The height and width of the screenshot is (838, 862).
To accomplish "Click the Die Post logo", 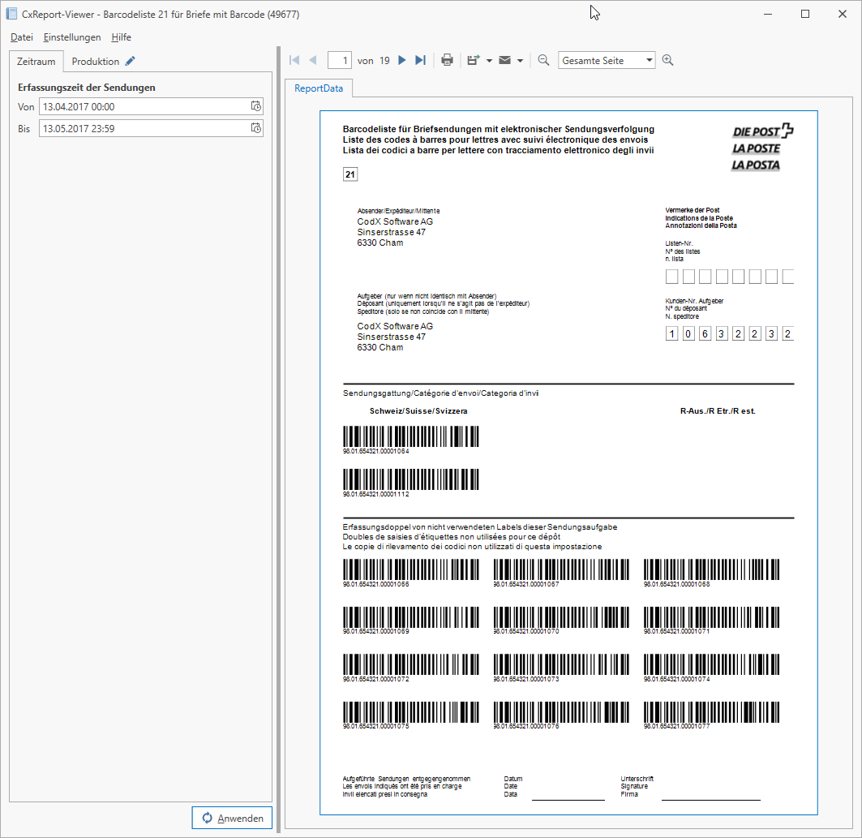I will [762, 148].
